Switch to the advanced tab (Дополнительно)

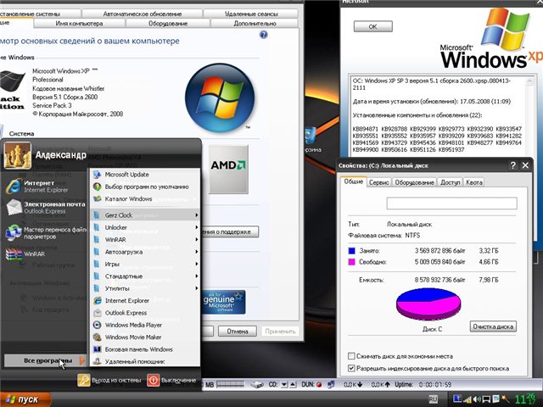coord(255,24)
